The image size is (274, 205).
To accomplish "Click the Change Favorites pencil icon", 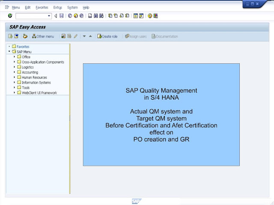I will 75,36.
